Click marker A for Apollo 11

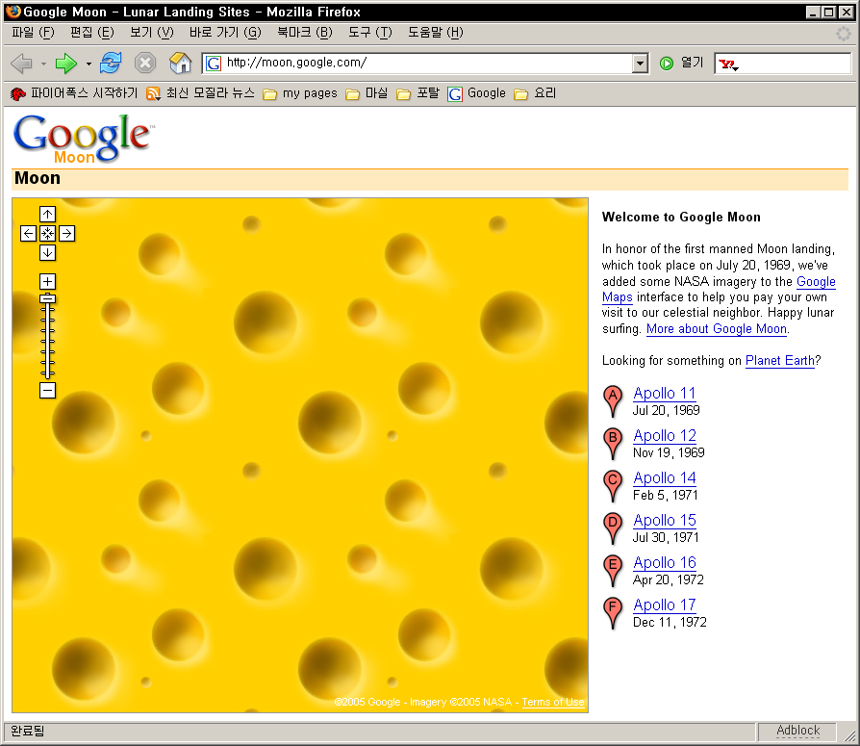pos(613,400)
